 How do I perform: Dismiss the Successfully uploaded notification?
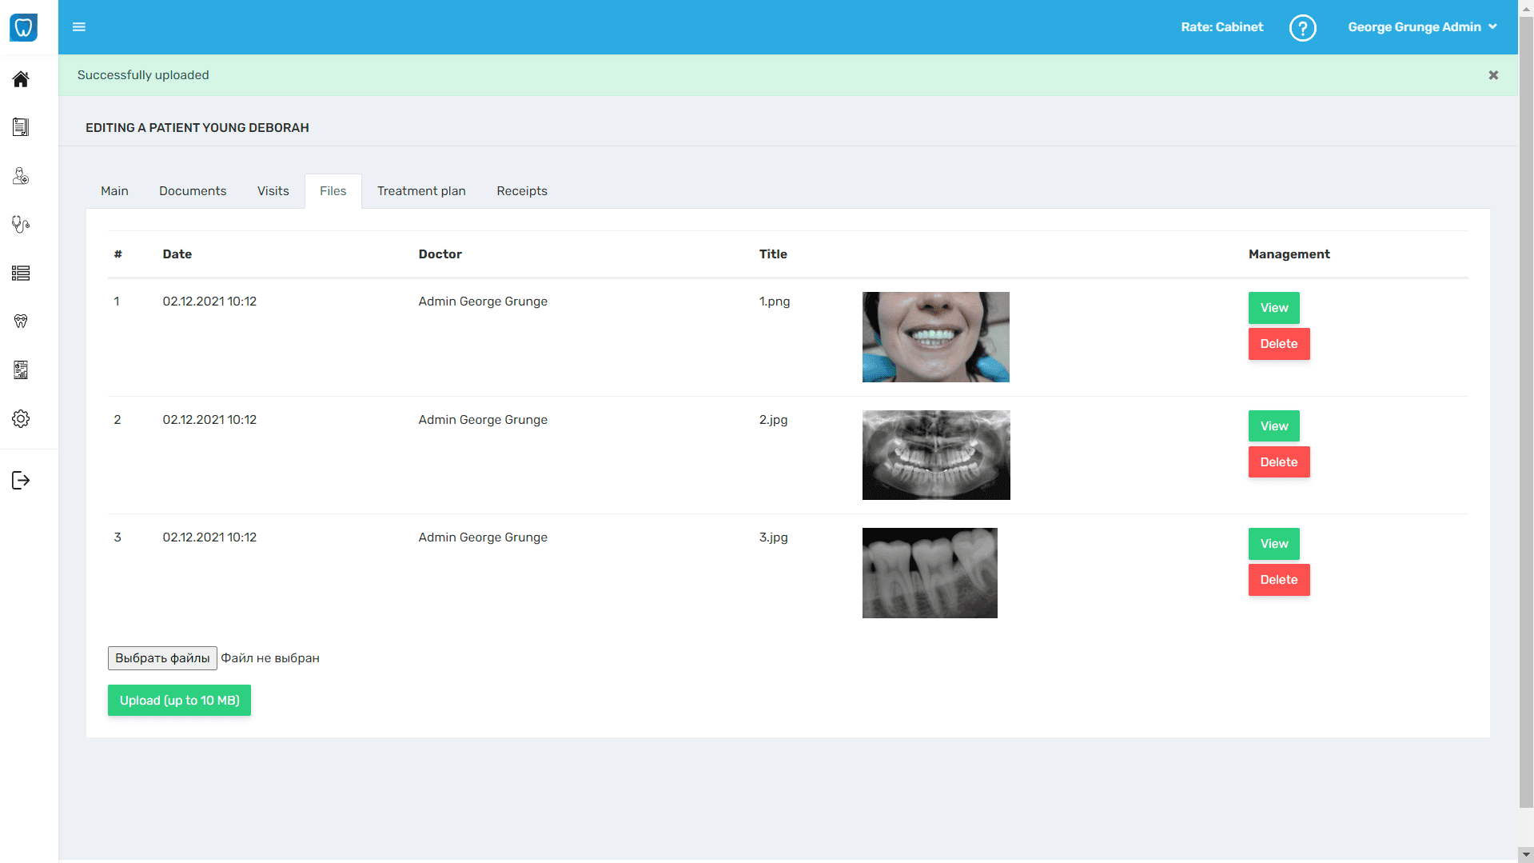click(x=1492, y=74)
